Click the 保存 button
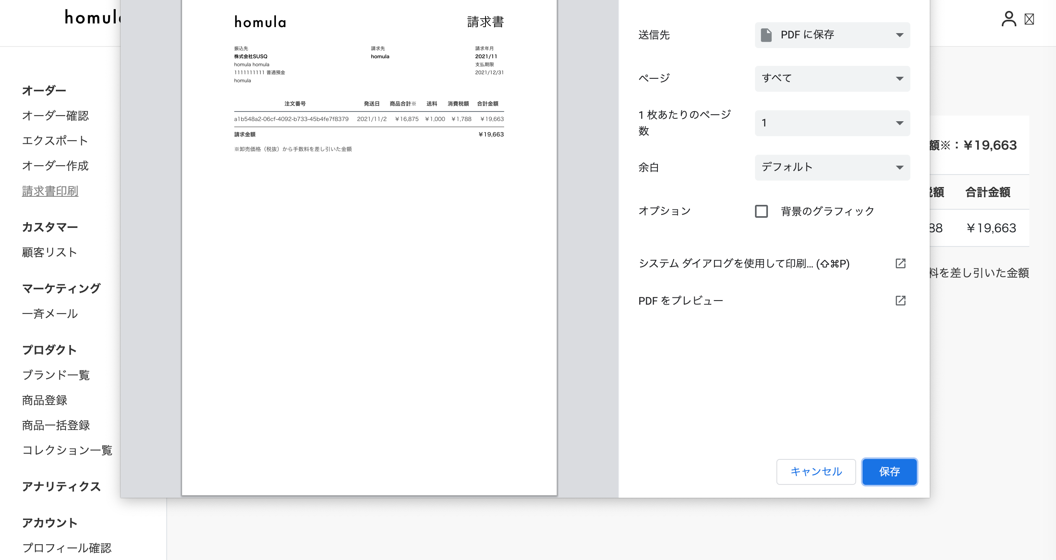Image resolution: width=1056 pixels, height=560 pixels. coord(889,472)
